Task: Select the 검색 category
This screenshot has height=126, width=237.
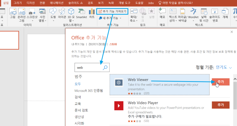Action: [x=78, y=97]
